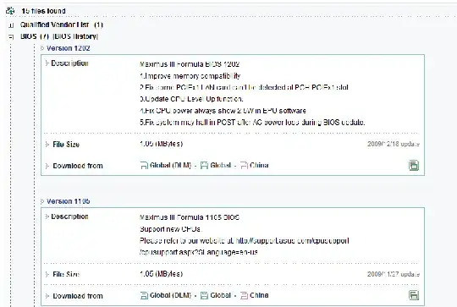Image resolution: width=457 pixels, height=307 pixels.
Task: Download Version 1202 from Global (DLM)
Action: (170, 166)
